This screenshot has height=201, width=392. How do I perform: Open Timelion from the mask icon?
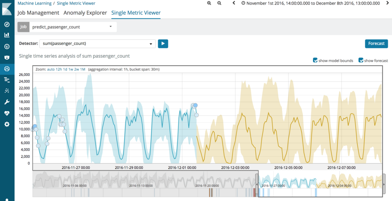pos(7,58)
